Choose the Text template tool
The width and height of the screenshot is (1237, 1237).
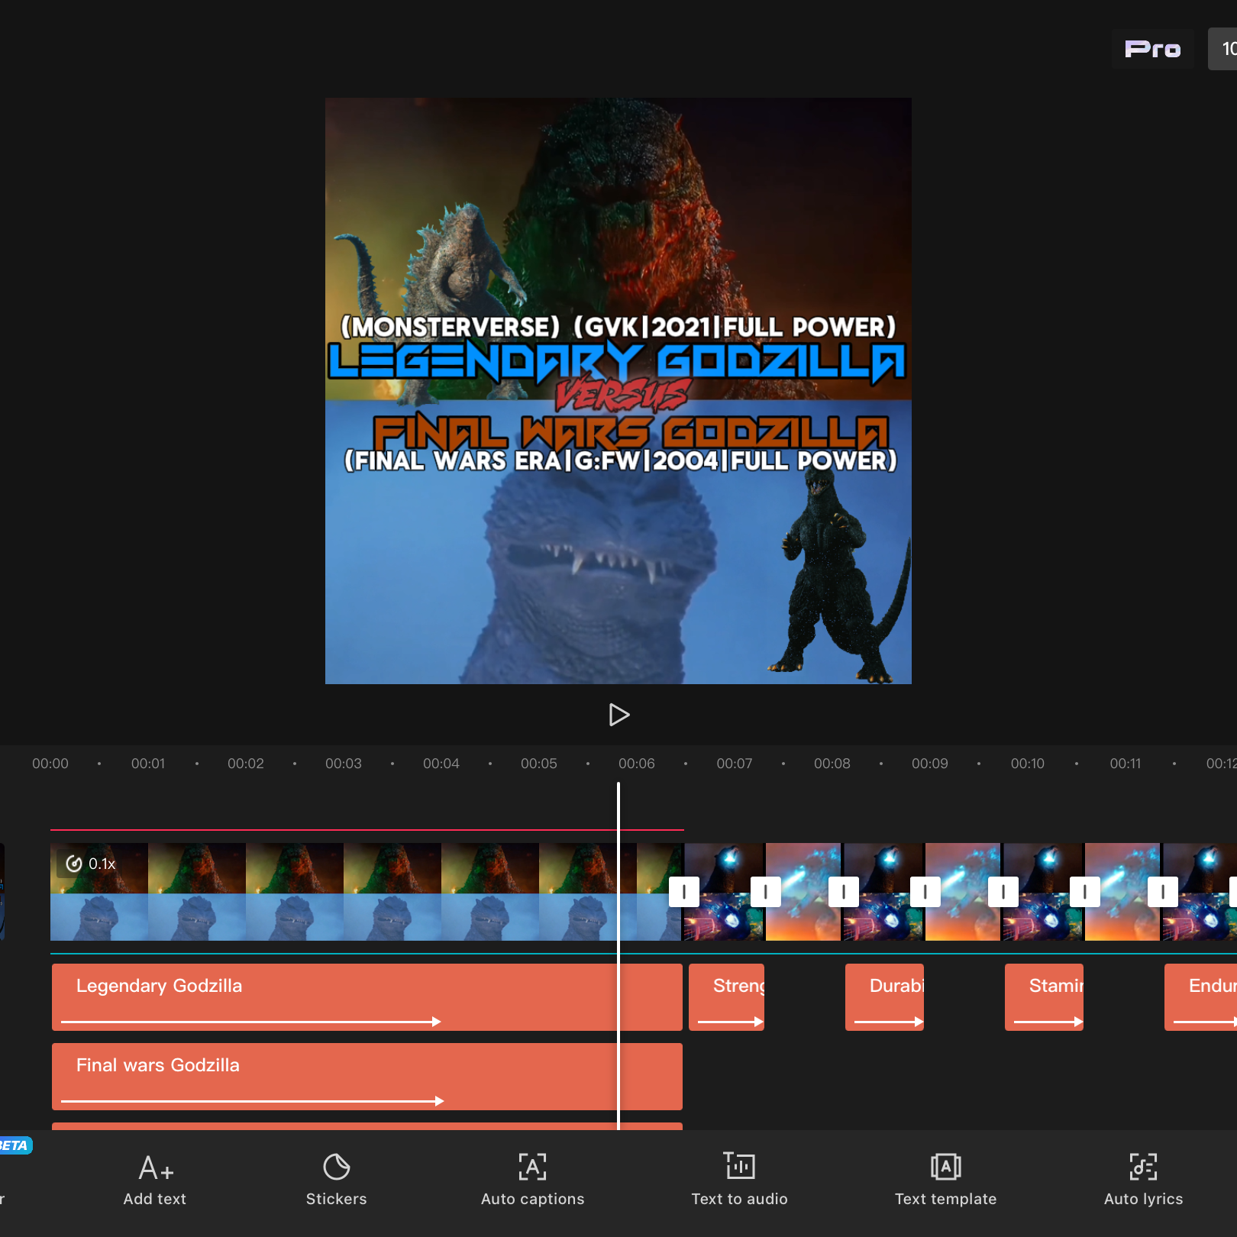pyautogui.click(x=945, y=1180)
